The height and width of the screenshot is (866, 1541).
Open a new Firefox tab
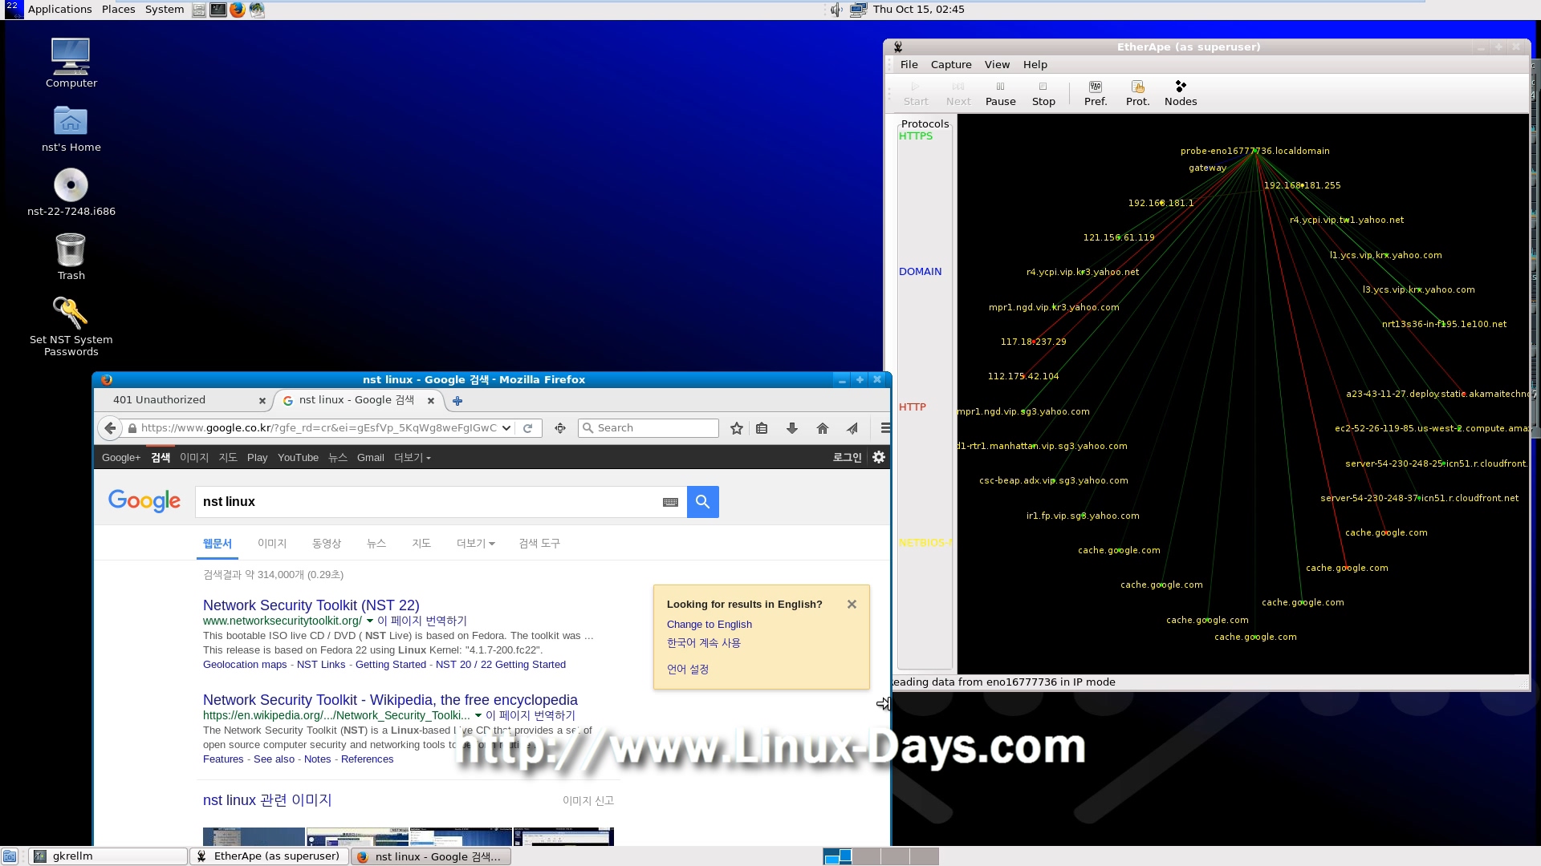[x=457, y=400]
